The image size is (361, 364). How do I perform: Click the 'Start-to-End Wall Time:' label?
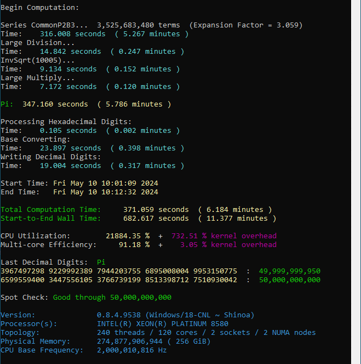point(51,219)
